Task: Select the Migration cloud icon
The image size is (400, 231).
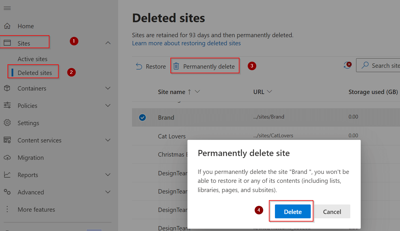Action: tap(7, 157)
